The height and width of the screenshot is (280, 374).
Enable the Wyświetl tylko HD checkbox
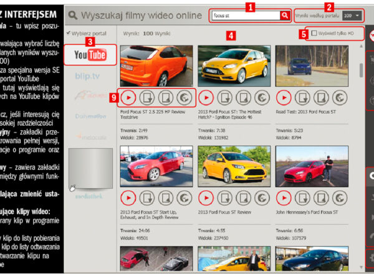tap(315, 33)
